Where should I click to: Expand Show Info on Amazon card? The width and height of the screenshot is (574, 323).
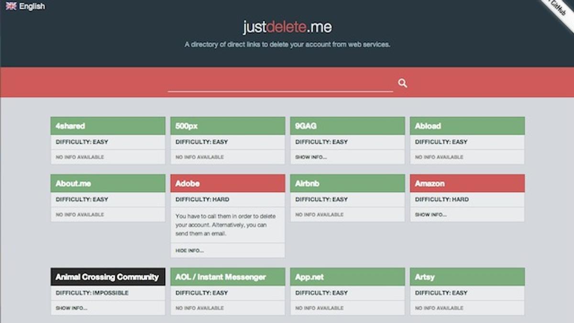point(430,214)
